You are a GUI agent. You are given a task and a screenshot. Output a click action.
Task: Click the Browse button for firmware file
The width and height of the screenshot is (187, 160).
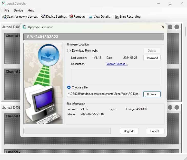(152, 94)
